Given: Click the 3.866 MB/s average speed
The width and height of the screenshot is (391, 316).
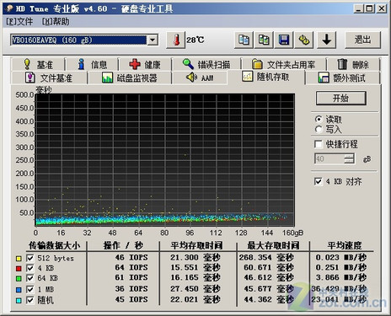Looking at the screenshot, I should (341, 277).
